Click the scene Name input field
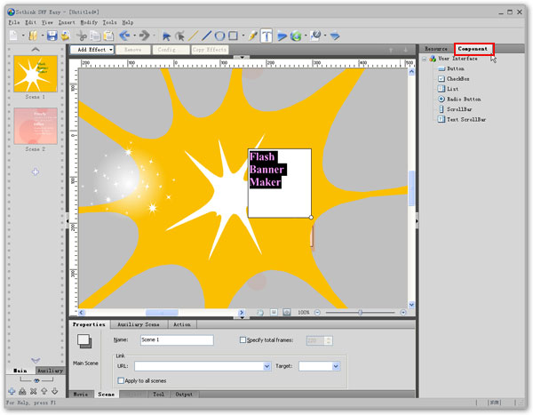The height and width of the screenshot is (415, 533). [177, 339]
